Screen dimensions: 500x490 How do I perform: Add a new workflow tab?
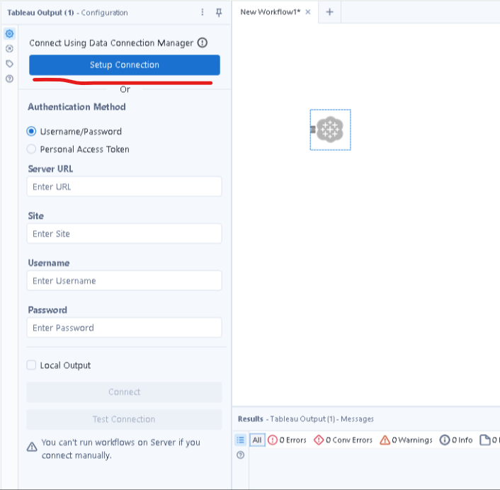(329, 12)
